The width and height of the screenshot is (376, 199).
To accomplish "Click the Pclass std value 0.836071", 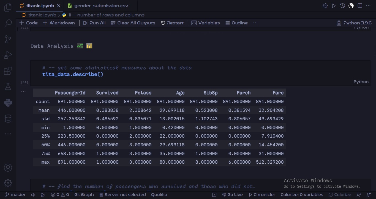I will [x=140, y=119].
